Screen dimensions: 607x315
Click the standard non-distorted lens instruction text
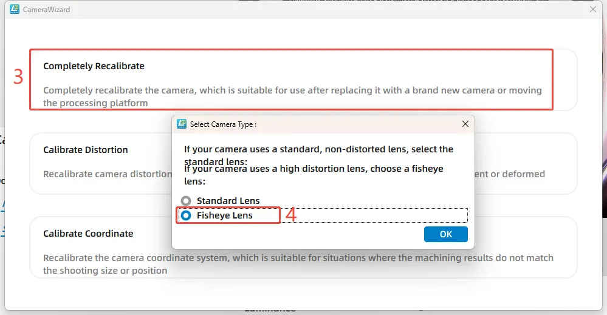(x=318, y=149)
